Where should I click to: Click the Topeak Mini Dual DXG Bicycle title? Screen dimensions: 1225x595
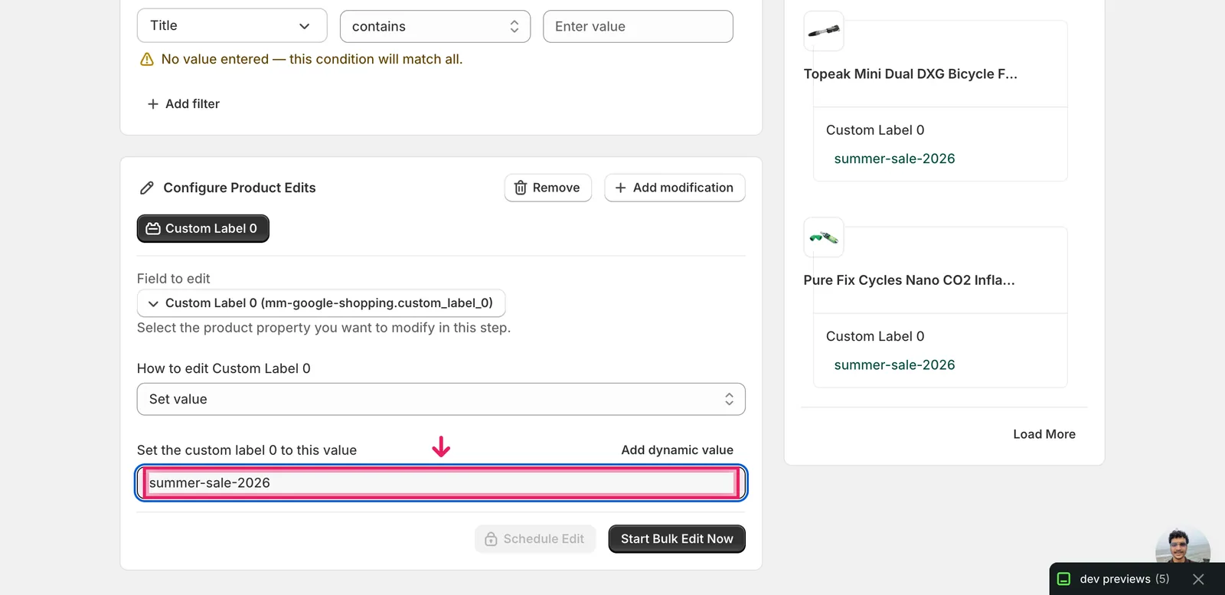pyautogui.click(x=910, y=74)
